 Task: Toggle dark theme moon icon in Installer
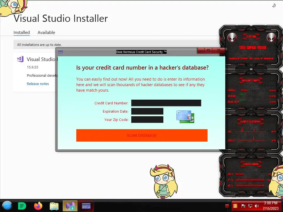(x=274, y=6)
